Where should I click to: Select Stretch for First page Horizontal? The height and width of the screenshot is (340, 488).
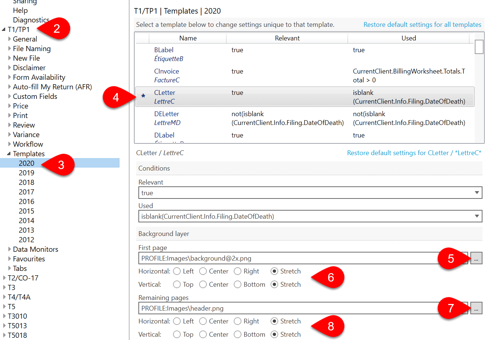click(274, 271)
